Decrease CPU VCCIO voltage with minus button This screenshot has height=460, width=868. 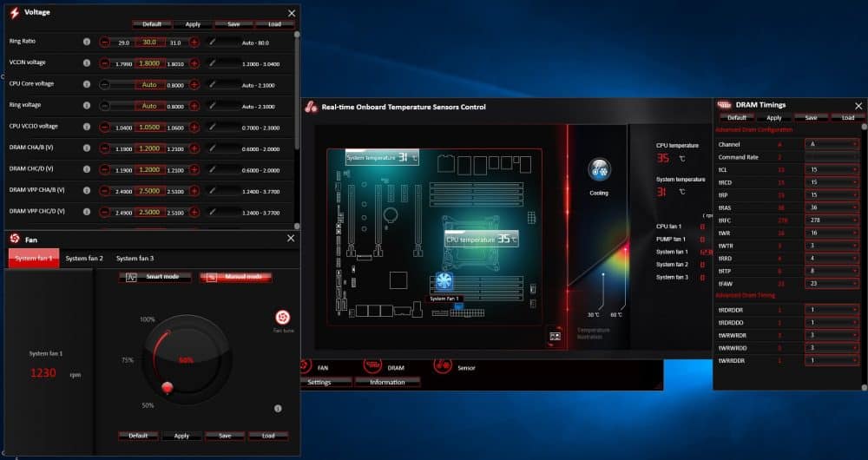point(105,128)
